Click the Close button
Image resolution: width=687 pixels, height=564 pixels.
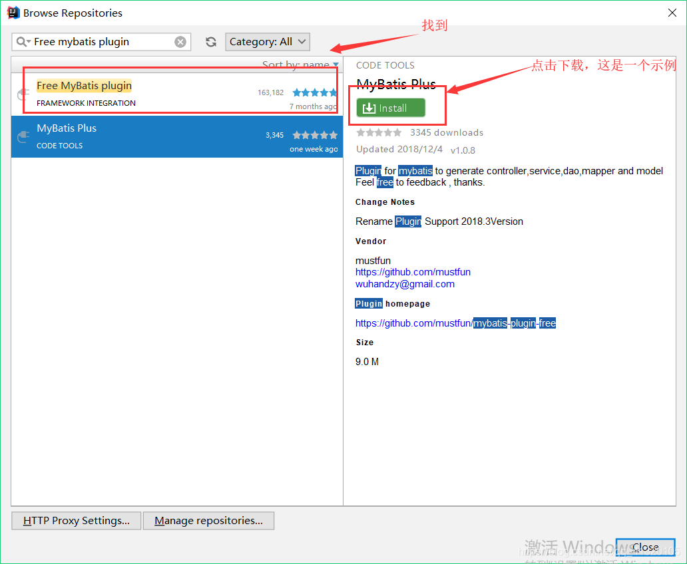click(x=645, y=547)
